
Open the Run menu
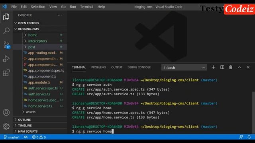point(73,7)
